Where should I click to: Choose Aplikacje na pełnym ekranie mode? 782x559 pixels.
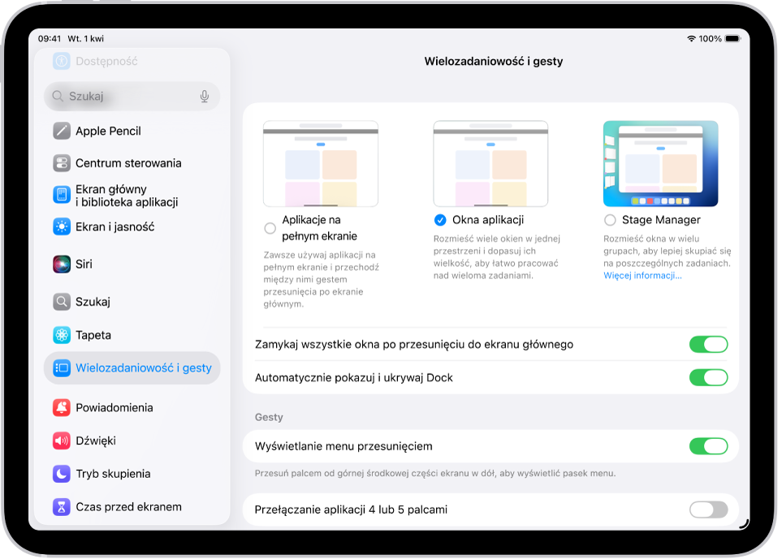[269, 228]
